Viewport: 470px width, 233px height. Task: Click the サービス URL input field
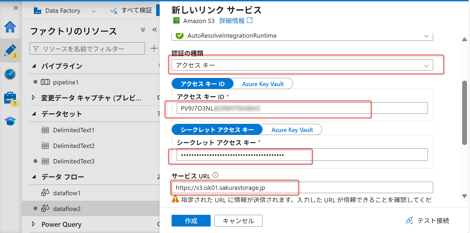pos(302,187)
